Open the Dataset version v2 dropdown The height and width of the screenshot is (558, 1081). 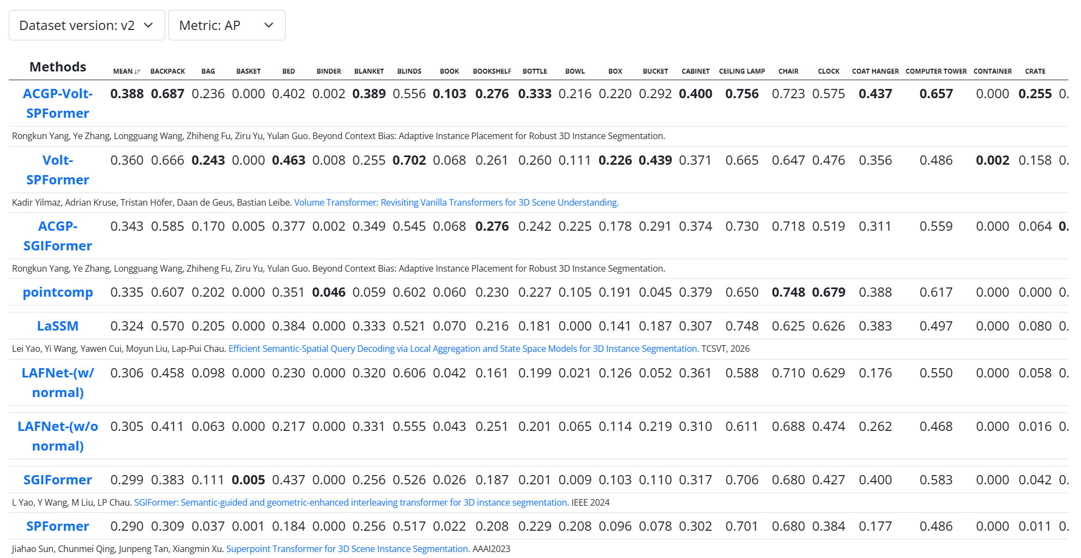click(87, 25)
